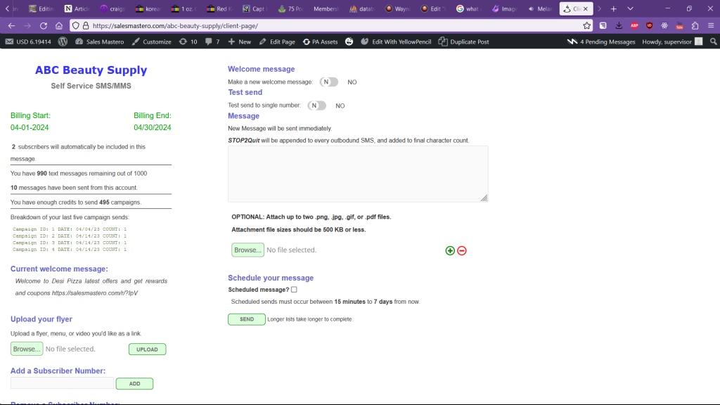Open Edit Page in the admin bar
The width and height of the screenshot is (720, 405).
point(277,41)
